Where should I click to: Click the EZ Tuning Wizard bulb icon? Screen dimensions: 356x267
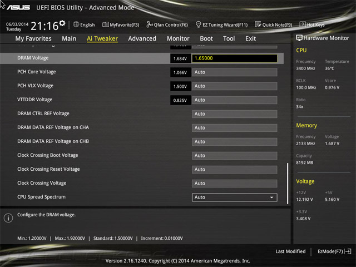coord(198,24)
